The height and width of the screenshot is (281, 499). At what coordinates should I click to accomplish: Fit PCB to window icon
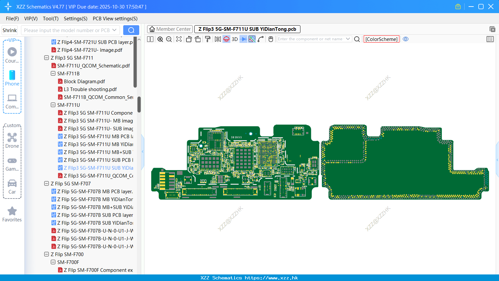179,39
